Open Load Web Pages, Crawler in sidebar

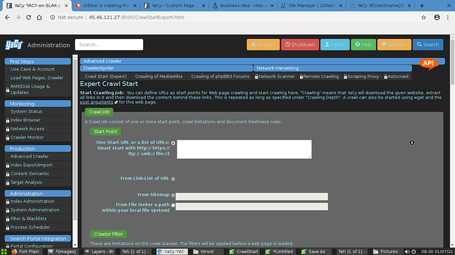point(36,78)
